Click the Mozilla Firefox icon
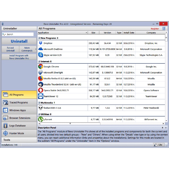Image resolution: width=169 pixels, height=169 pixels. pos(41,78)
